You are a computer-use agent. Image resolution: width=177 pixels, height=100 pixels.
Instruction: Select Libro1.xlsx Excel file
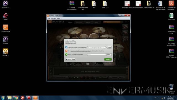click(171, 17)
